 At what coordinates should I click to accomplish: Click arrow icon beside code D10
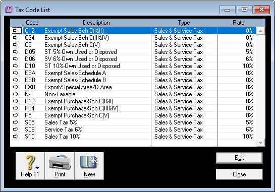click(16, 66)
